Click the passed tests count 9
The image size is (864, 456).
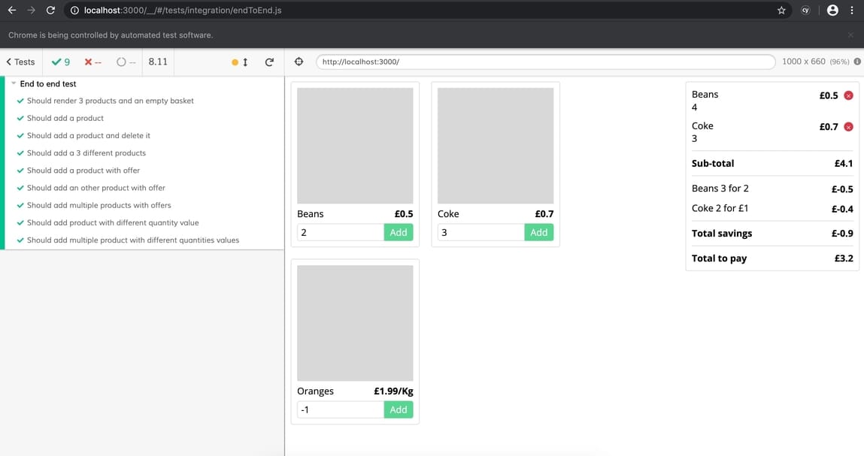tap(61, 62)
